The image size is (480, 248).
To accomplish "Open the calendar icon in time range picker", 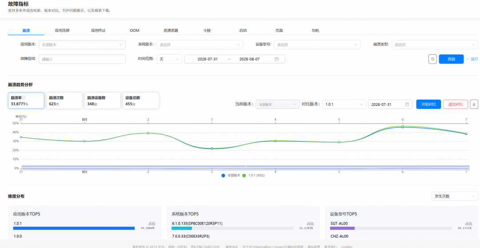I will click(x=277, y=59).
